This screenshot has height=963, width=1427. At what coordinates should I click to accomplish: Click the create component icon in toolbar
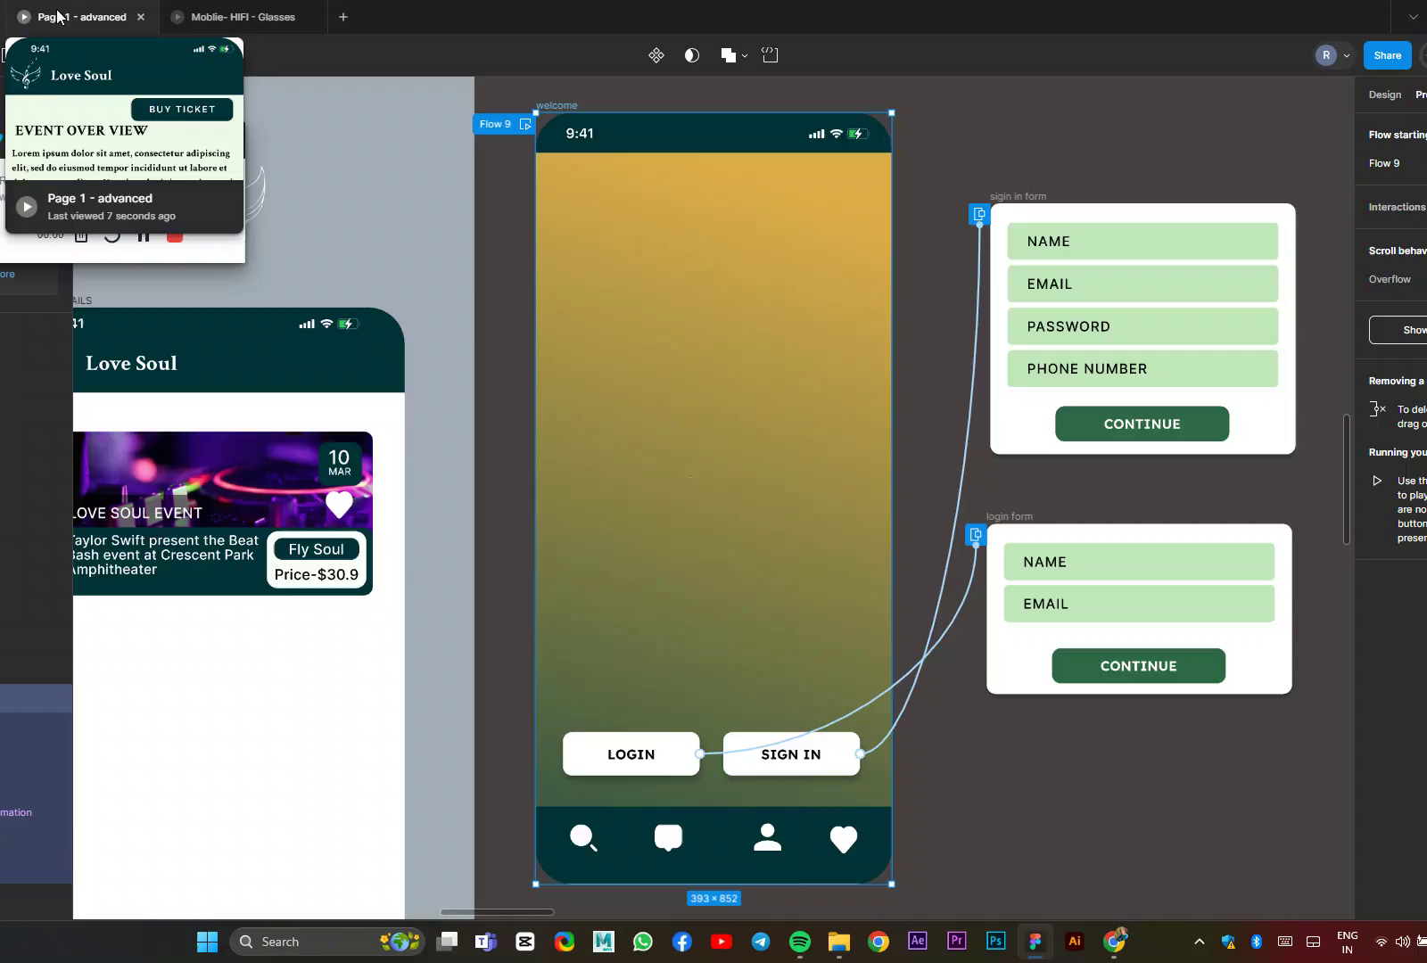pyautogui.click(x=656, y=55)
